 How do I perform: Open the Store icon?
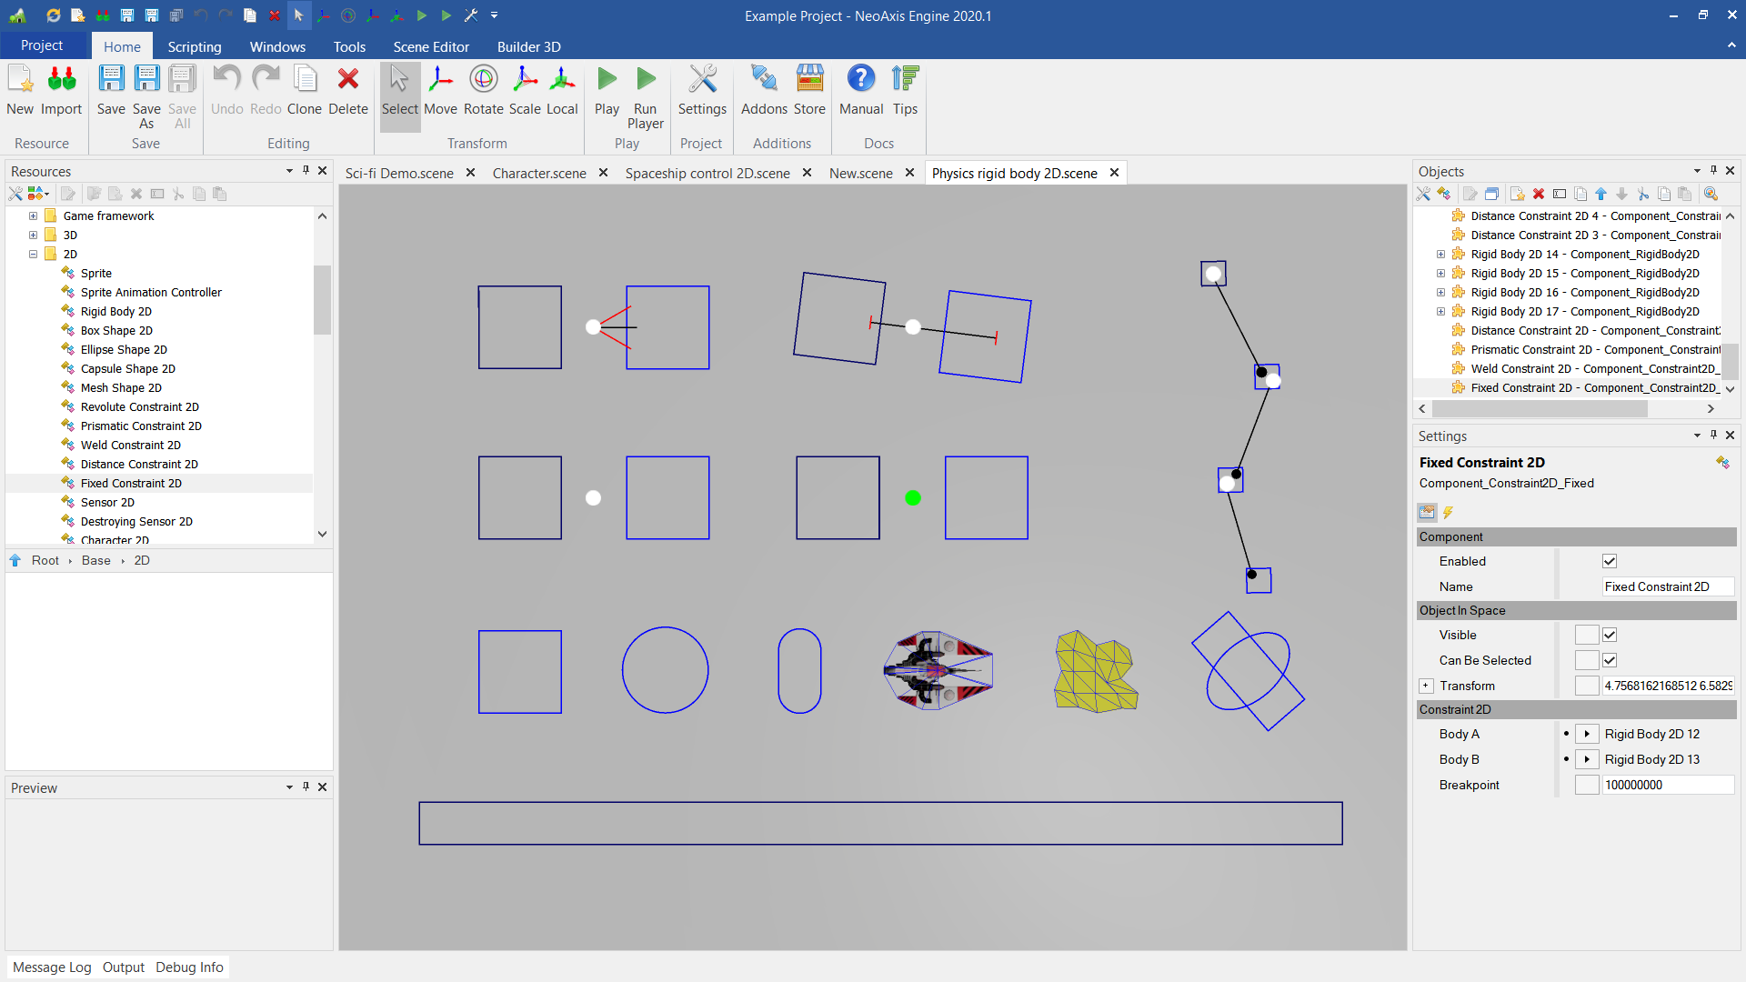point(808,90)
